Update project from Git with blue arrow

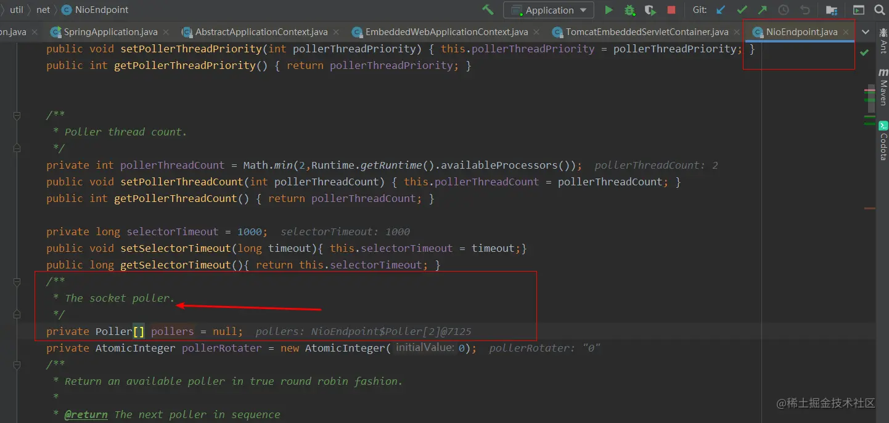[x=721, y=10]
